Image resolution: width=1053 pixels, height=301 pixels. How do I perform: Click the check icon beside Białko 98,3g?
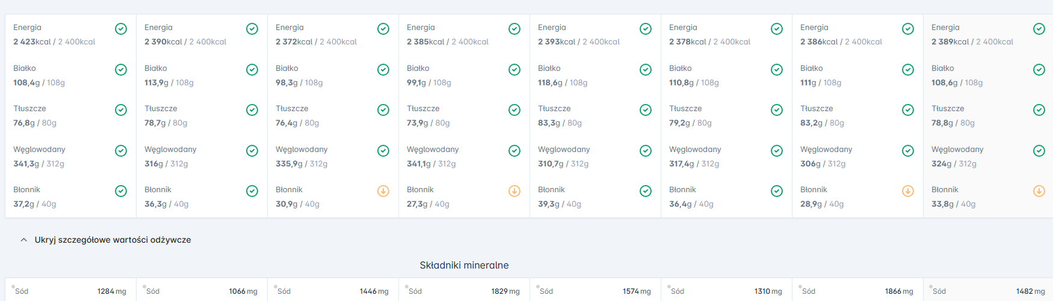[383, 70]
